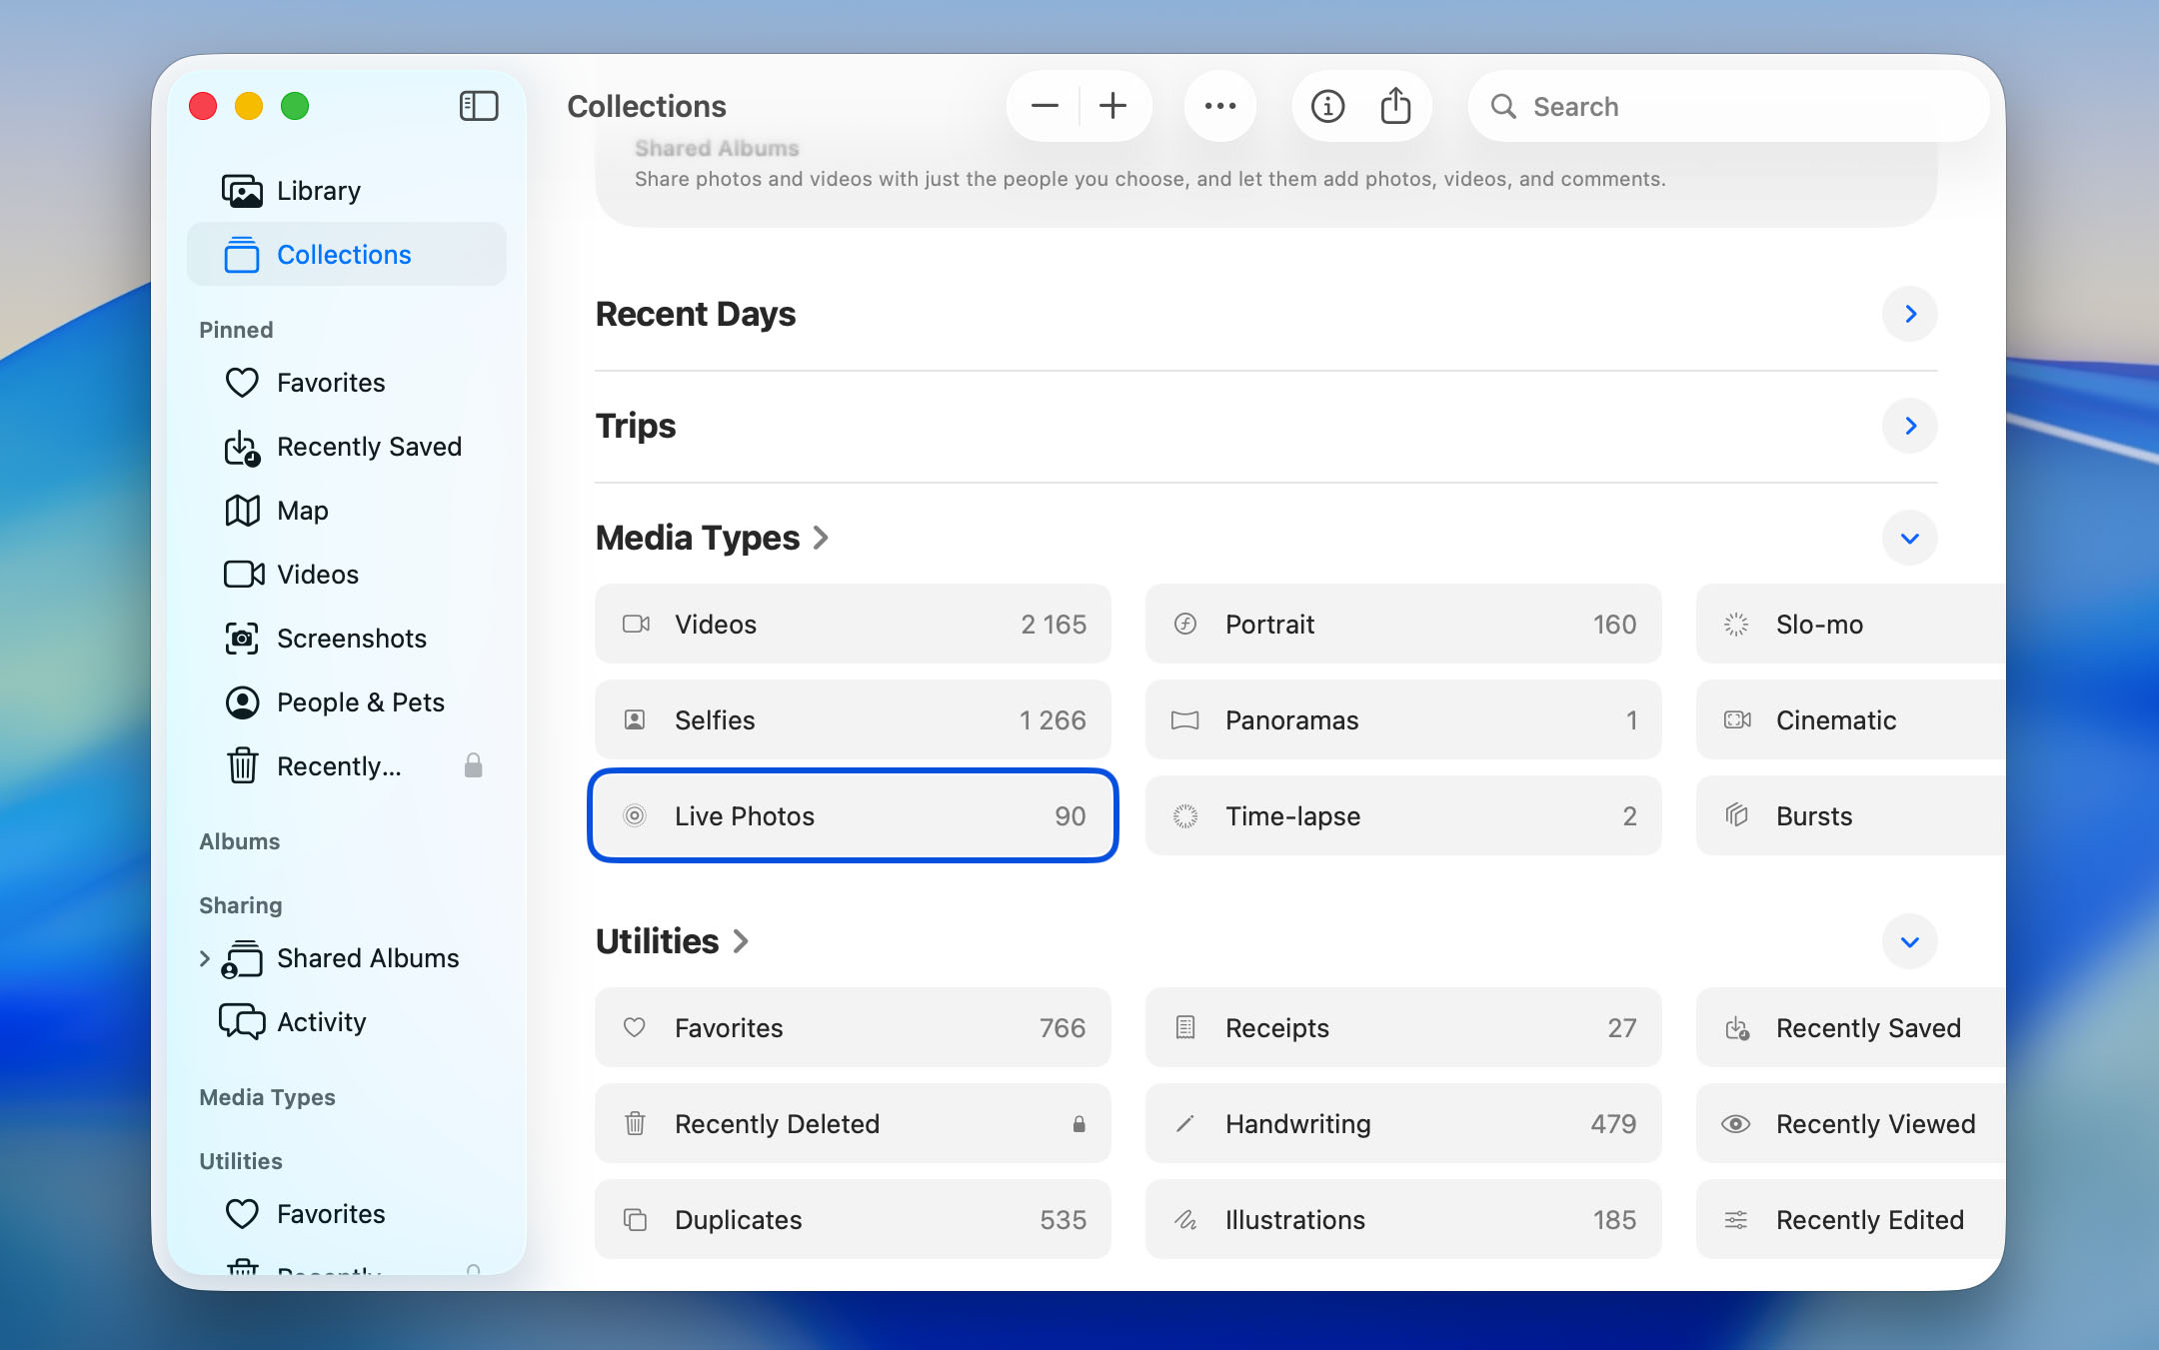The width and height of the screenshot is (2159, 1350).
Task: Open the Trips heading
Action: pos(636,426)
